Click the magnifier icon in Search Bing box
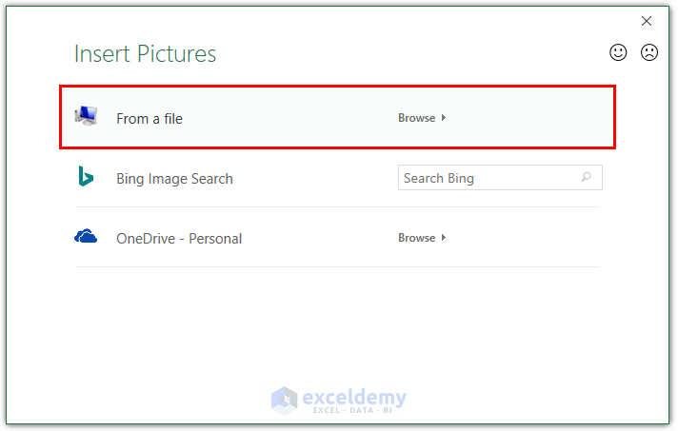The height and width of the screenshot is (431, 678). point(587,177)
